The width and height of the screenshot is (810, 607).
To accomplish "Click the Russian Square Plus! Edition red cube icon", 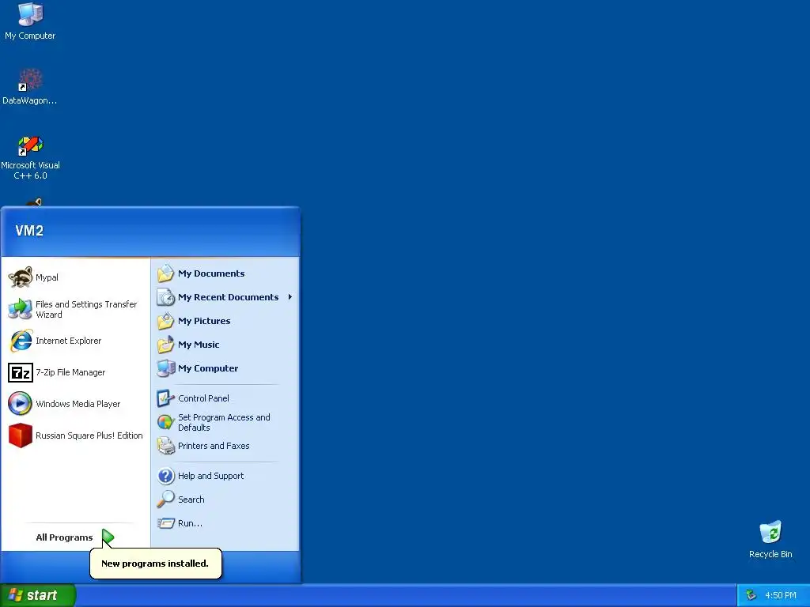I will pos(20,435).
